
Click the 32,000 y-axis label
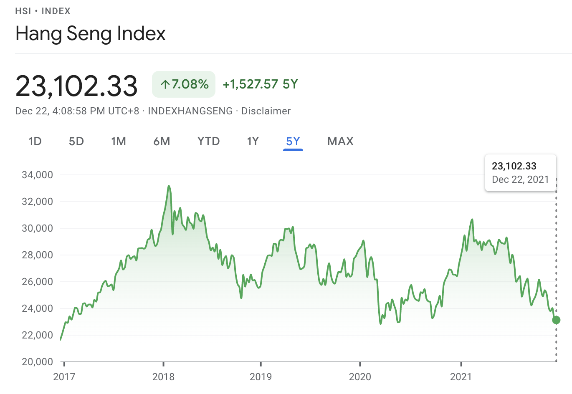38,202
